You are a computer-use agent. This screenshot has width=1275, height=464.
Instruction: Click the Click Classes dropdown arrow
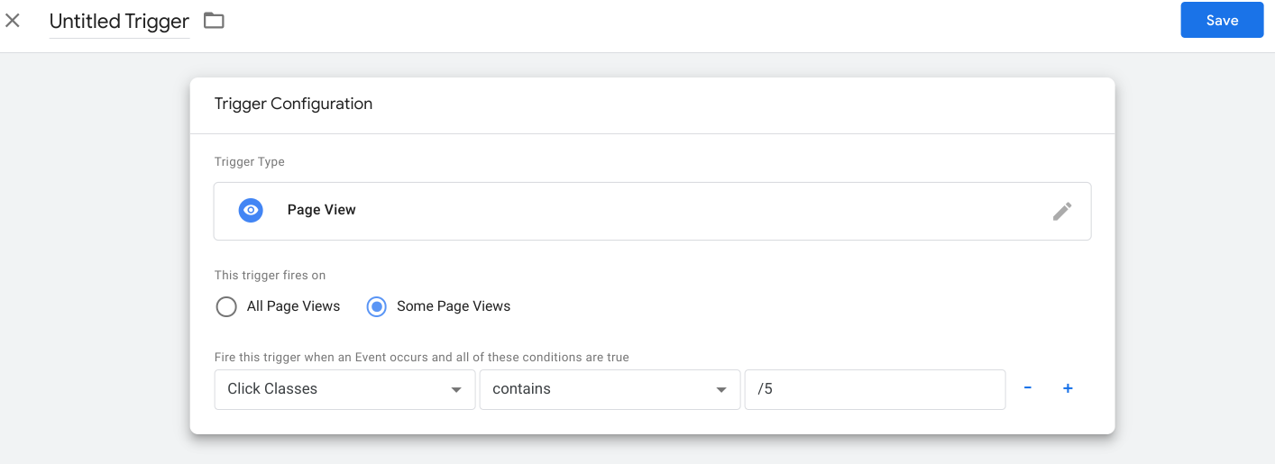(456, 390)
